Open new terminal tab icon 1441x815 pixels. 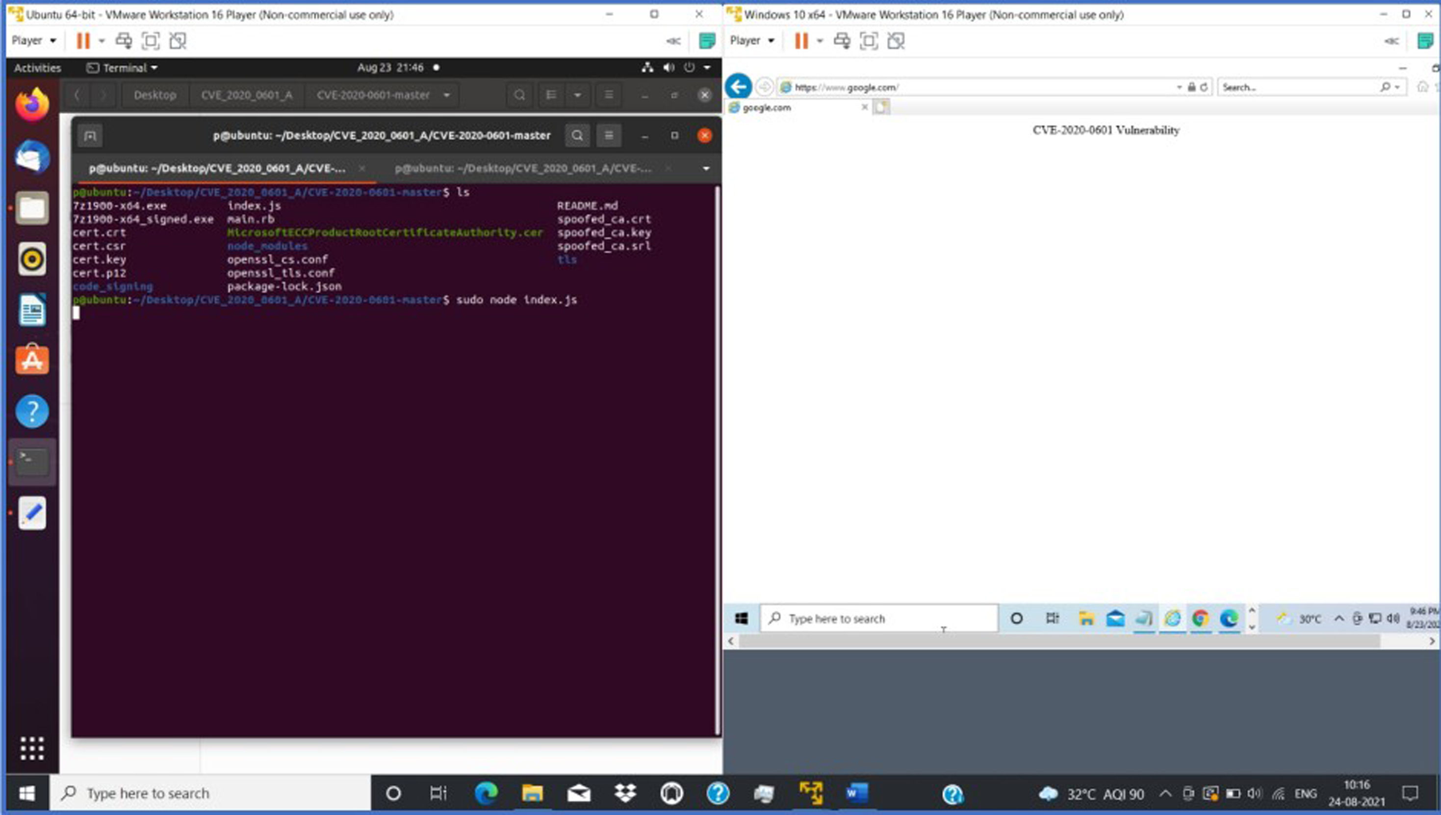(90, 135)
